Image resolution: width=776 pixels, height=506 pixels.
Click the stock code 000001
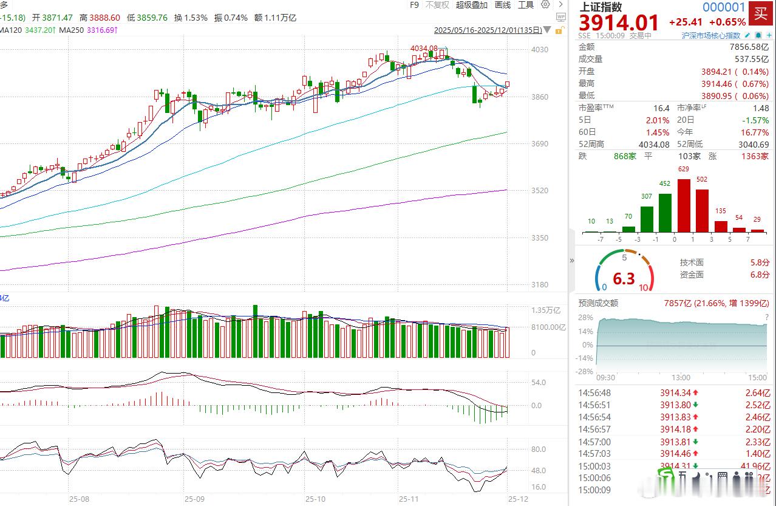click(724, 7)
